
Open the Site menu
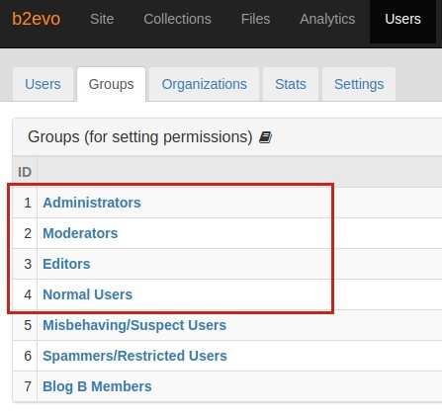[x=102, y=19]
